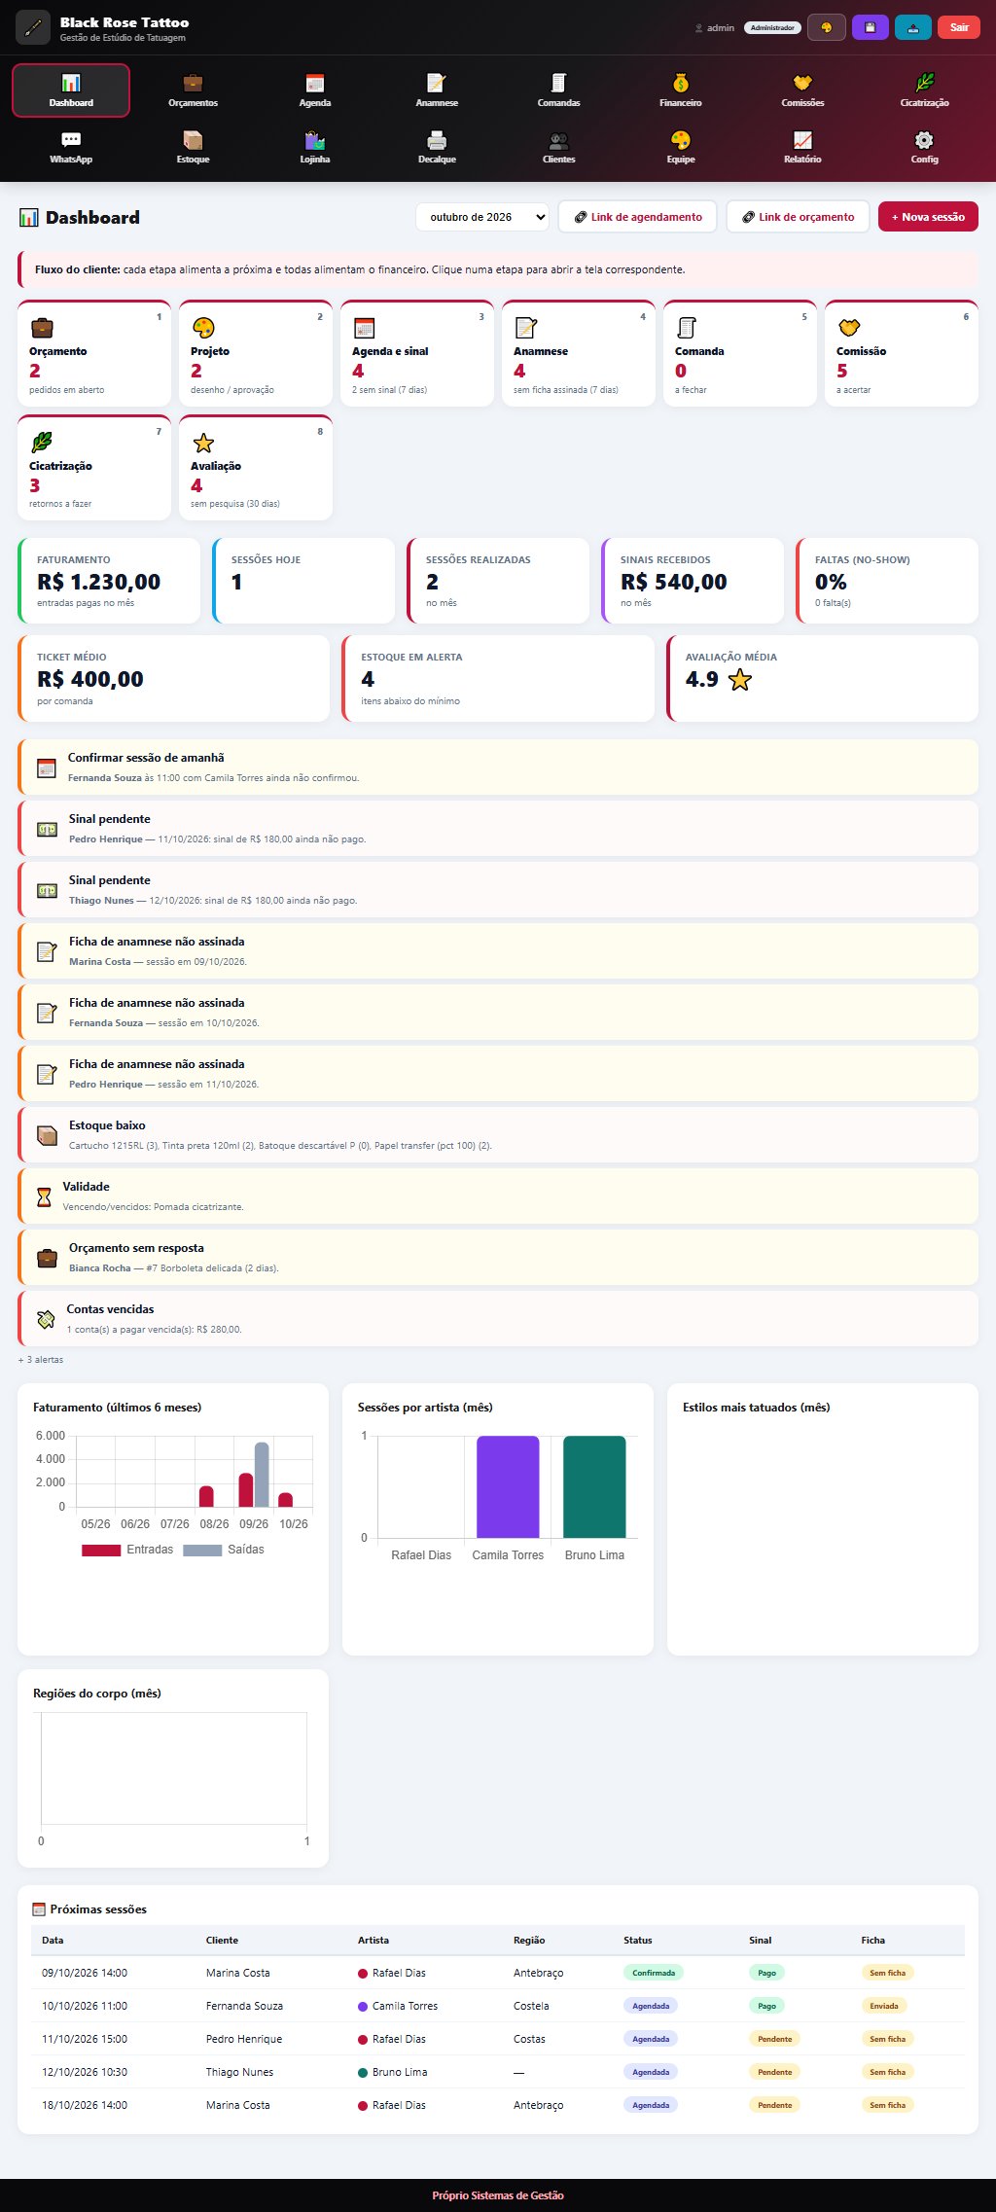Click the 18/10/2026 14:00 session row date
This screenshot has width=996, height=2212.
coord(85,2105)
